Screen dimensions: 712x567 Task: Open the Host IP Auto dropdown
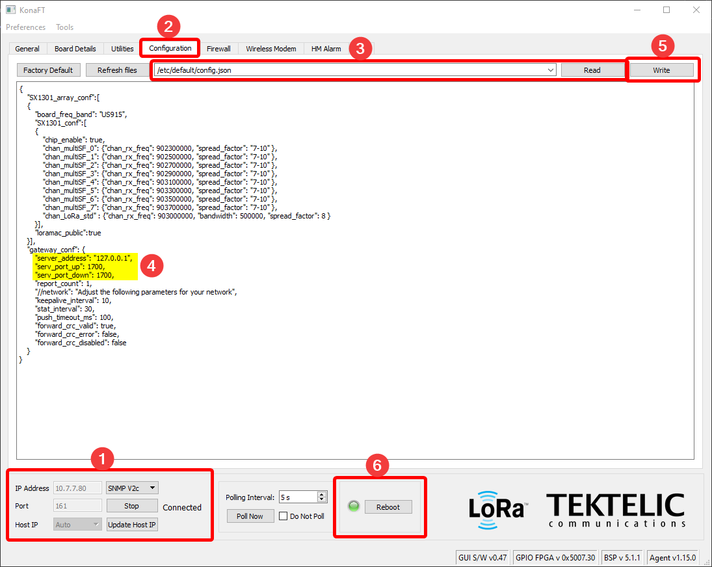[x=77, y=523]
